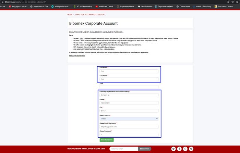Open the Мій профіль OLX bookmark

tap(61, 6)
